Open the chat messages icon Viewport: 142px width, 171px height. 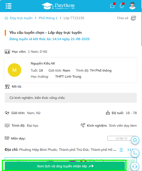[113, 6]
